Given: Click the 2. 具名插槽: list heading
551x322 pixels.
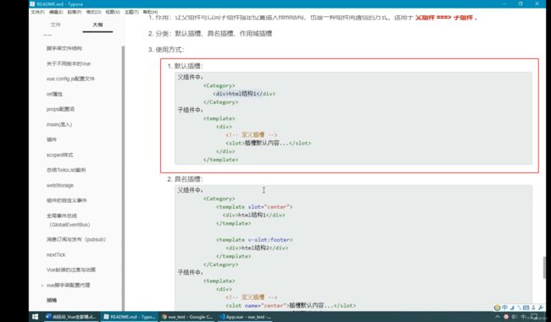Looking at the screenshot, I should tap(185, 179).
